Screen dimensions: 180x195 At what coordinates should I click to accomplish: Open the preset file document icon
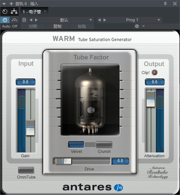click(24, 20)
